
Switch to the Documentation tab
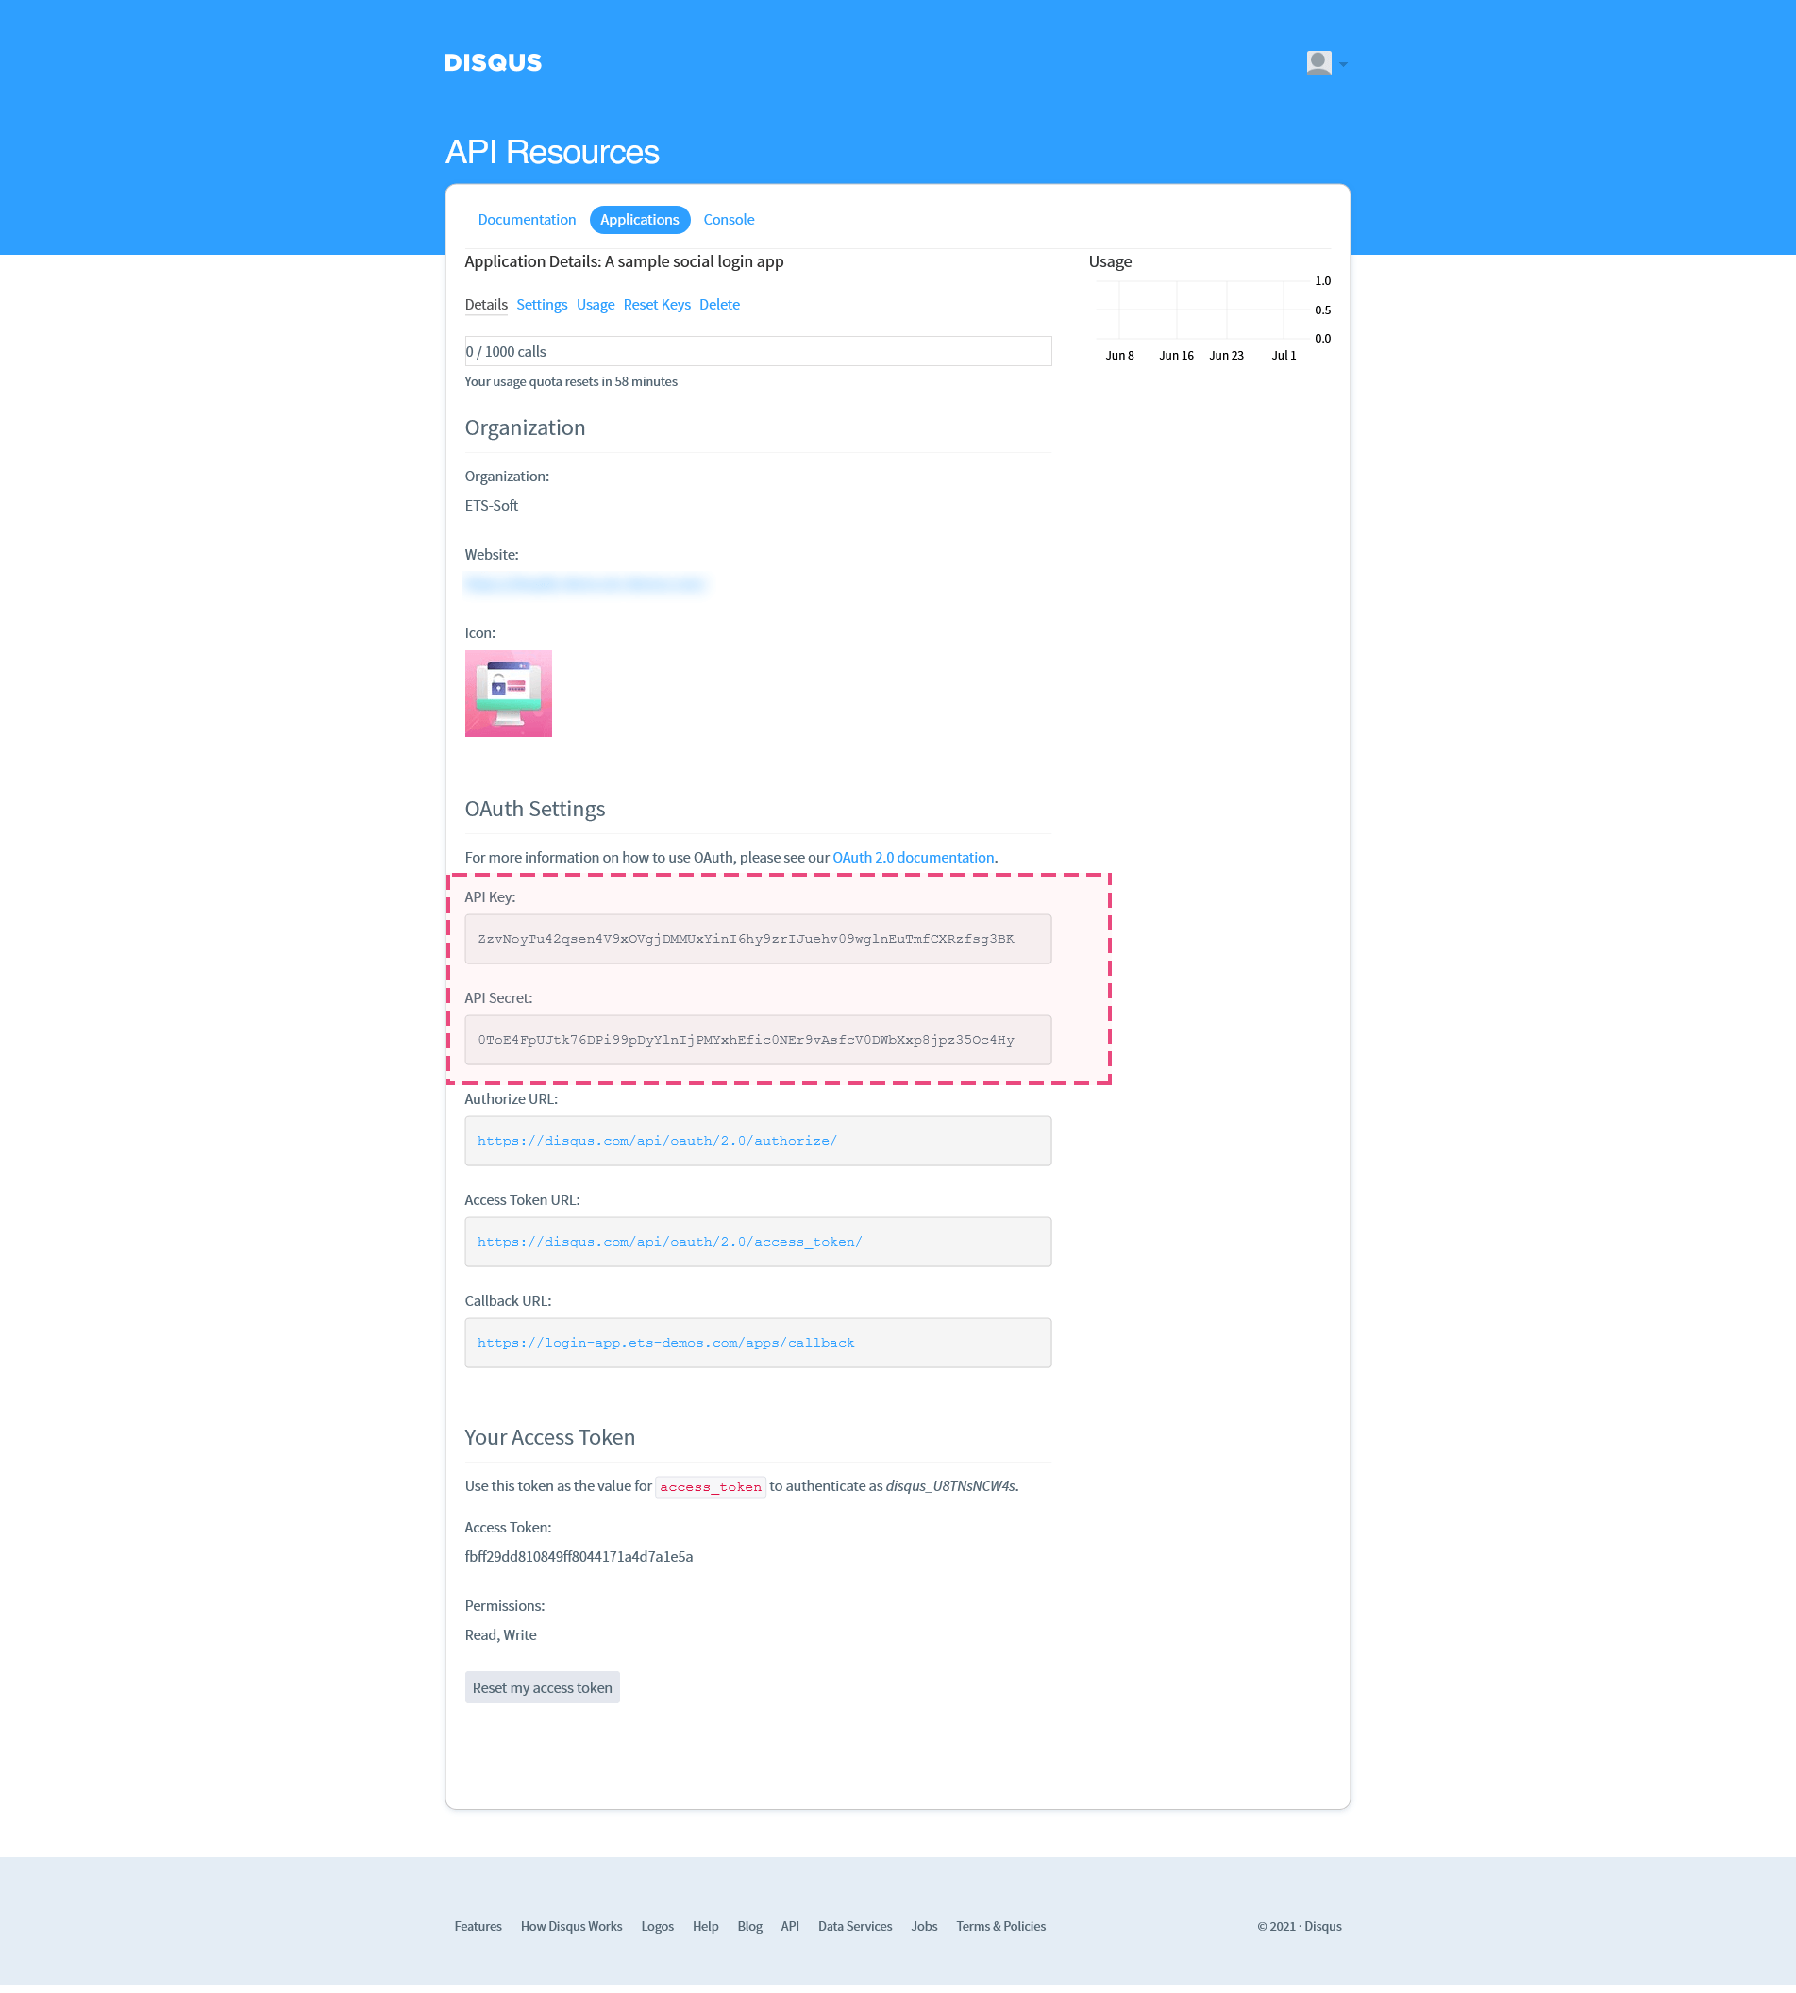coord(526,219)
